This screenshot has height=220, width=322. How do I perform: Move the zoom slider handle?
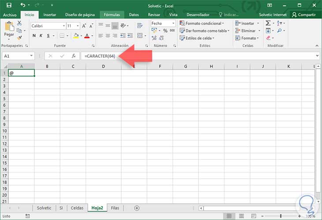[281, 216]
